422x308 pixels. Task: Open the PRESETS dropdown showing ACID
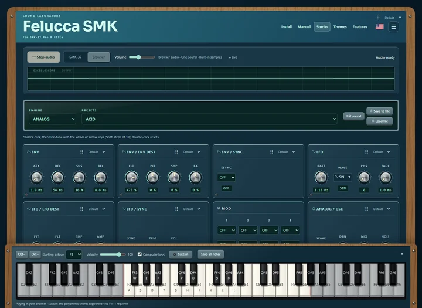pos(210,119)
